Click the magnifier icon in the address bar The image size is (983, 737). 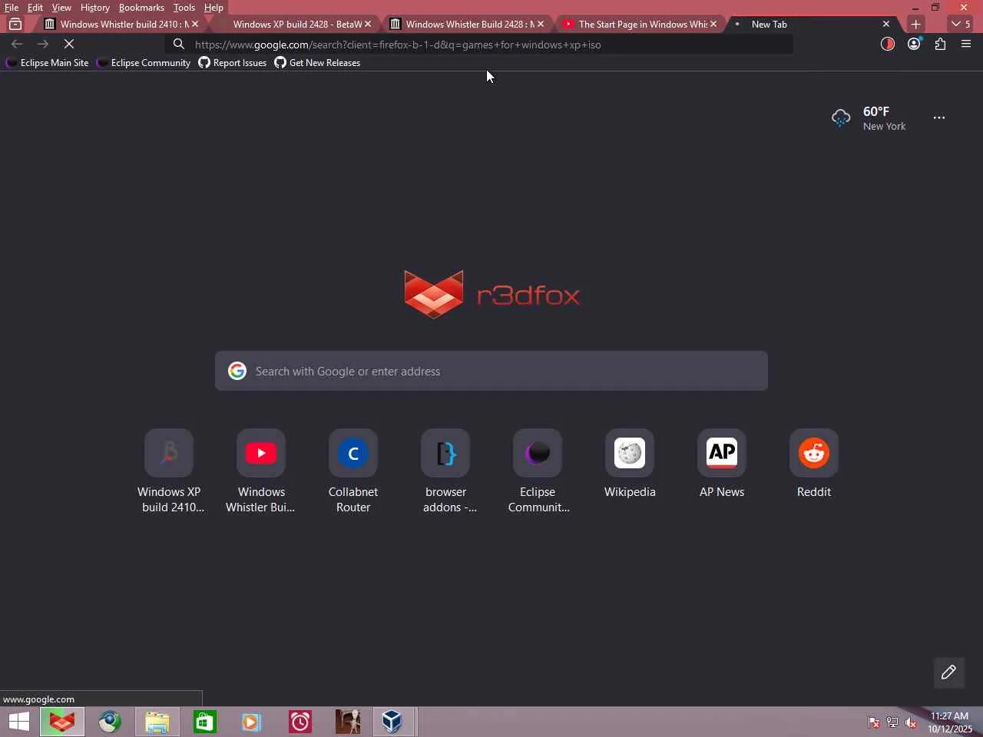[x=179, y=44]
